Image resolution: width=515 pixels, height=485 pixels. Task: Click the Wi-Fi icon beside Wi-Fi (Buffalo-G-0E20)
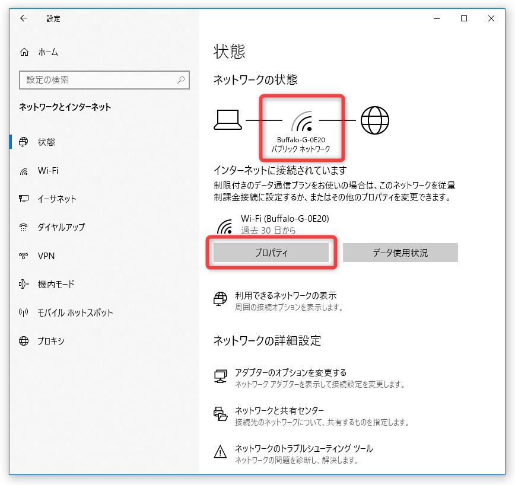[225, 226]
